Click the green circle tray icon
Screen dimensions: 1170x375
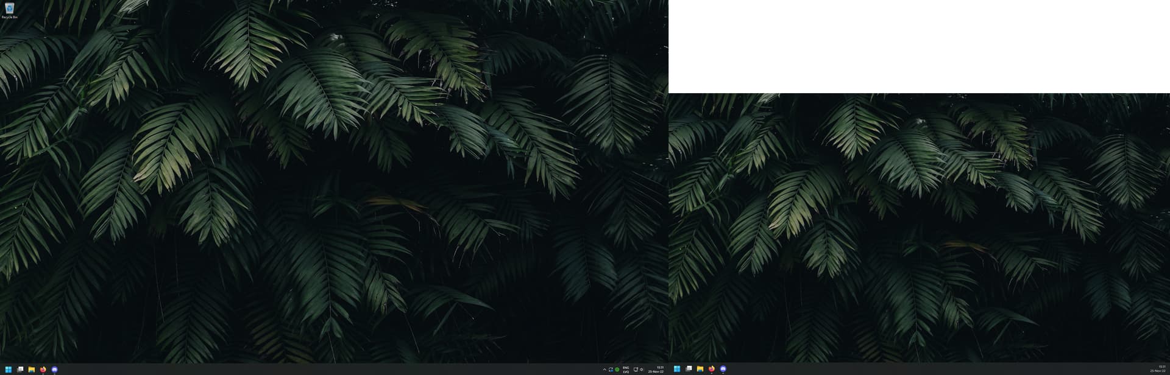617,370
